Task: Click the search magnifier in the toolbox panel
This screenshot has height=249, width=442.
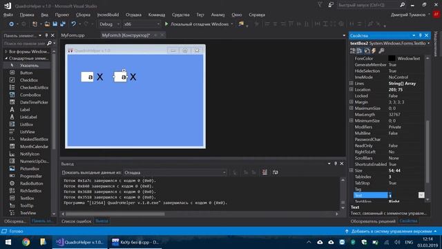Action: 49,43
